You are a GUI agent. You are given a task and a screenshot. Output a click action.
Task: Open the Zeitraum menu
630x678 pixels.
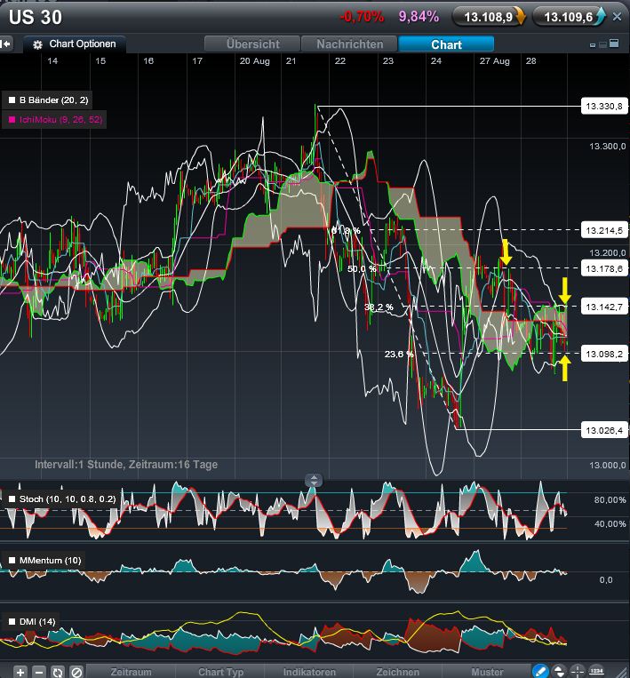tap(131, 672)
